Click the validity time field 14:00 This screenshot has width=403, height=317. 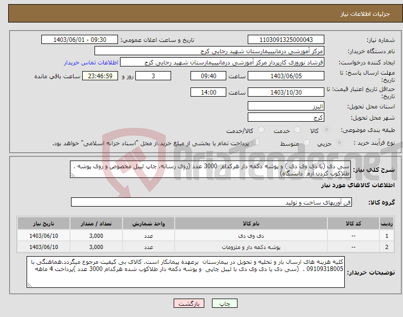coord(208,92)
